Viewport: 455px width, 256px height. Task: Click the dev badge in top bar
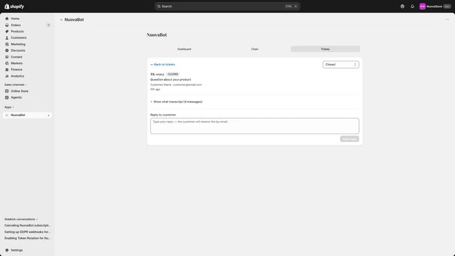(x=447, y=6)
